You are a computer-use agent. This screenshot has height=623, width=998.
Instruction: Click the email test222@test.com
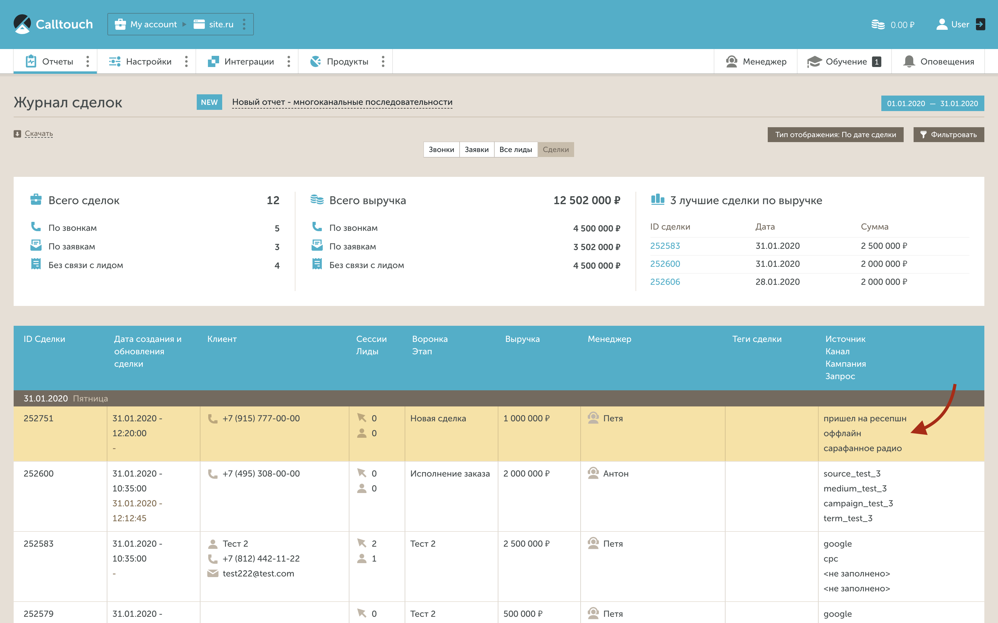(x=258, y=574)
